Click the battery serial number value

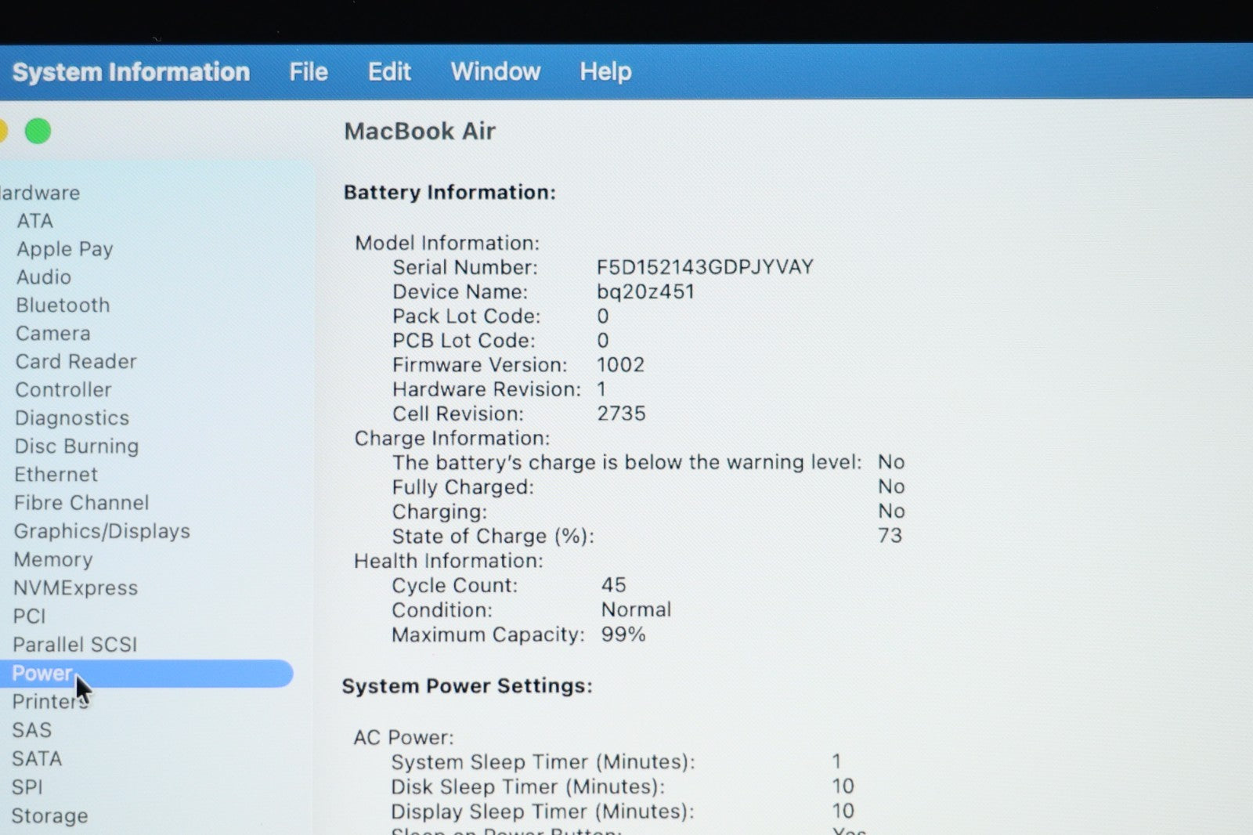tap(705, 267)
